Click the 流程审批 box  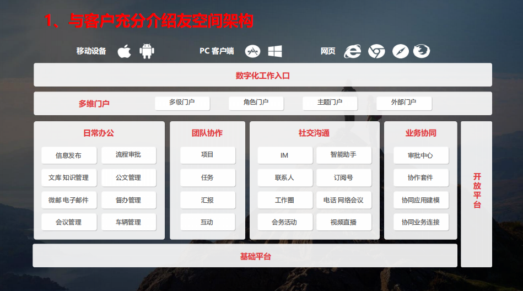pos(129,155)
